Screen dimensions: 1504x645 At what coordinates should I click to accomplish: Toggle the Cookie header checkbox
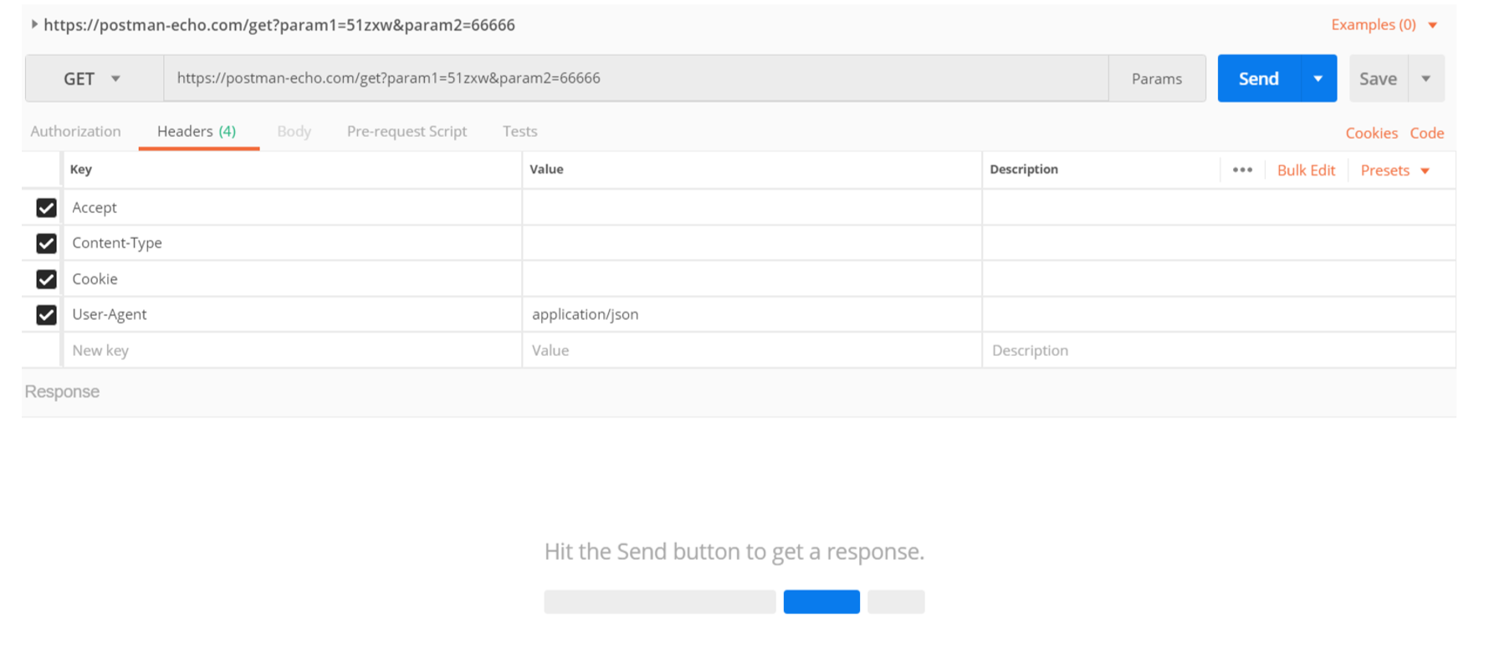tap(47, 279)
